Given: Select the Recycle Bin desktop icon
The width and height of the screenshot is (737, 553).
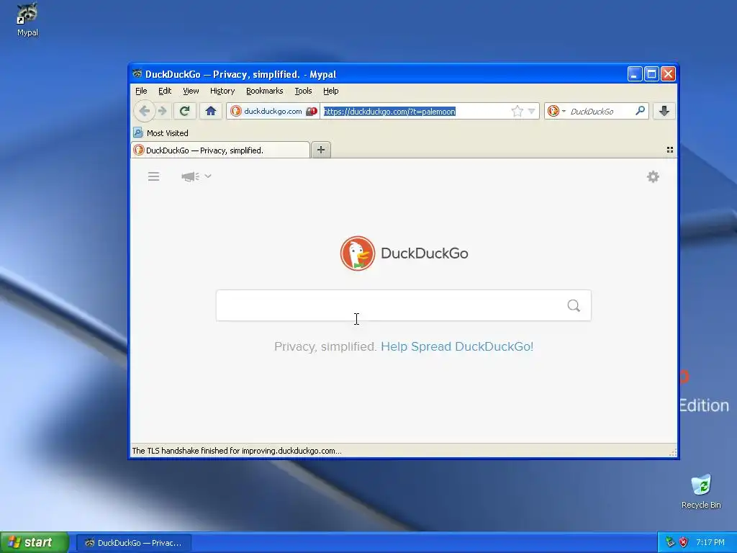Looking at the screenshot, I should pos(701,491).
